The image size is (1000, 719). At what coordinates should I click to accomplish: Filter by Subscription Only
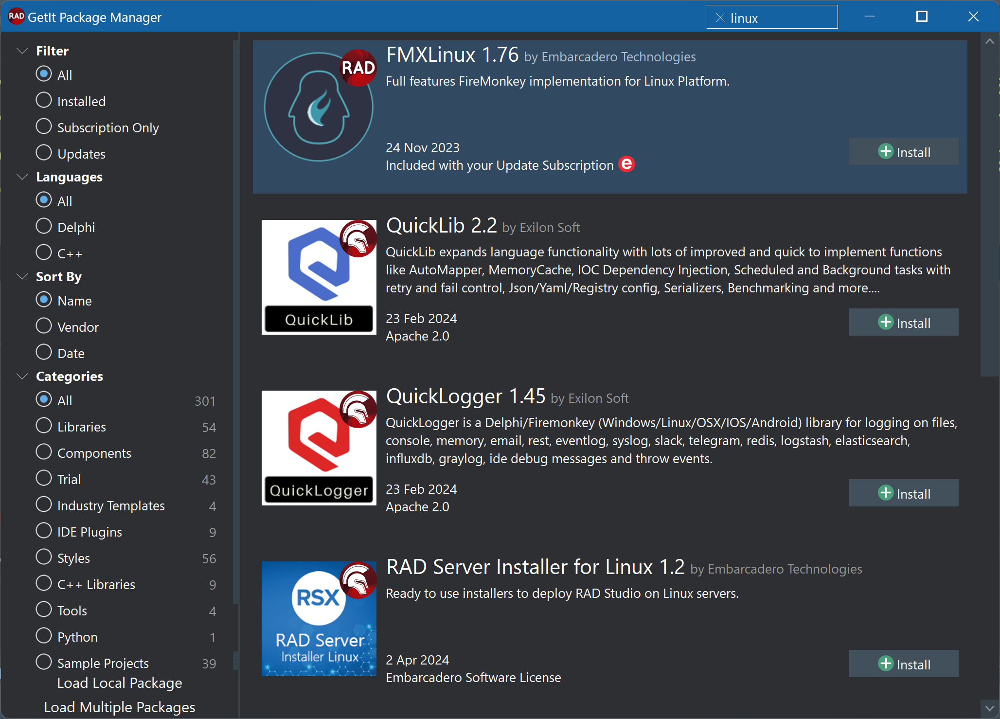[x=44, y=126]
